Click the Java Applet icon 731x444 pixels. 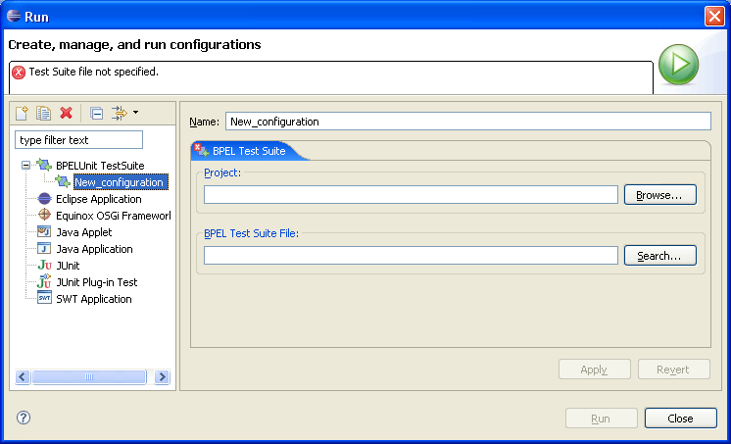click(44, 231)
